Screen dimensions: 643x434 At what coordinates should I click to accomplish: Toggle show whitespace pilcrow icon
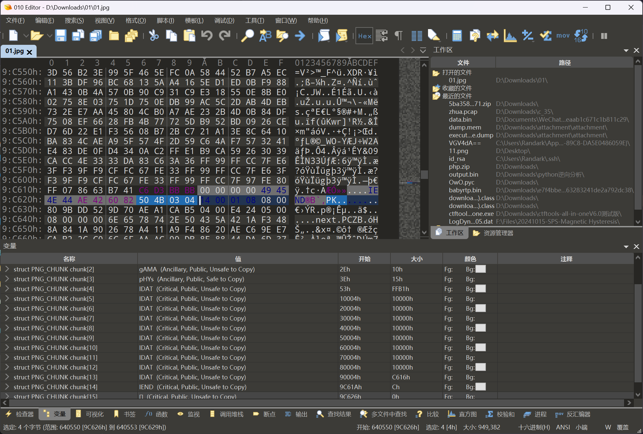[x=399, y=35]
